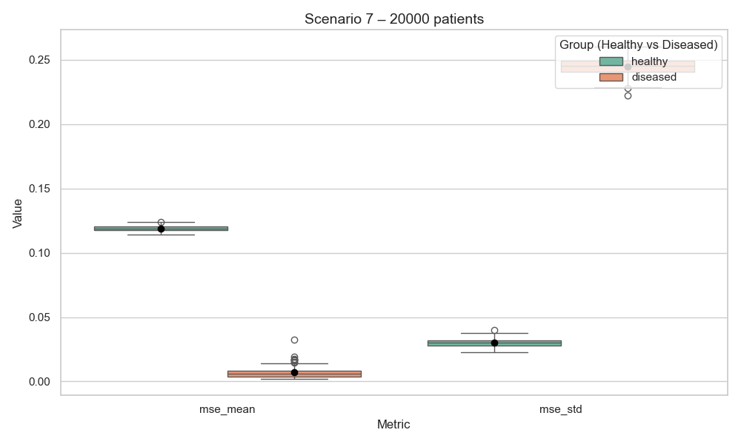The height and width of the screenshot is (444, 741).
Task: Click the black mean dot on healthy mse_std
Action: 494,343
